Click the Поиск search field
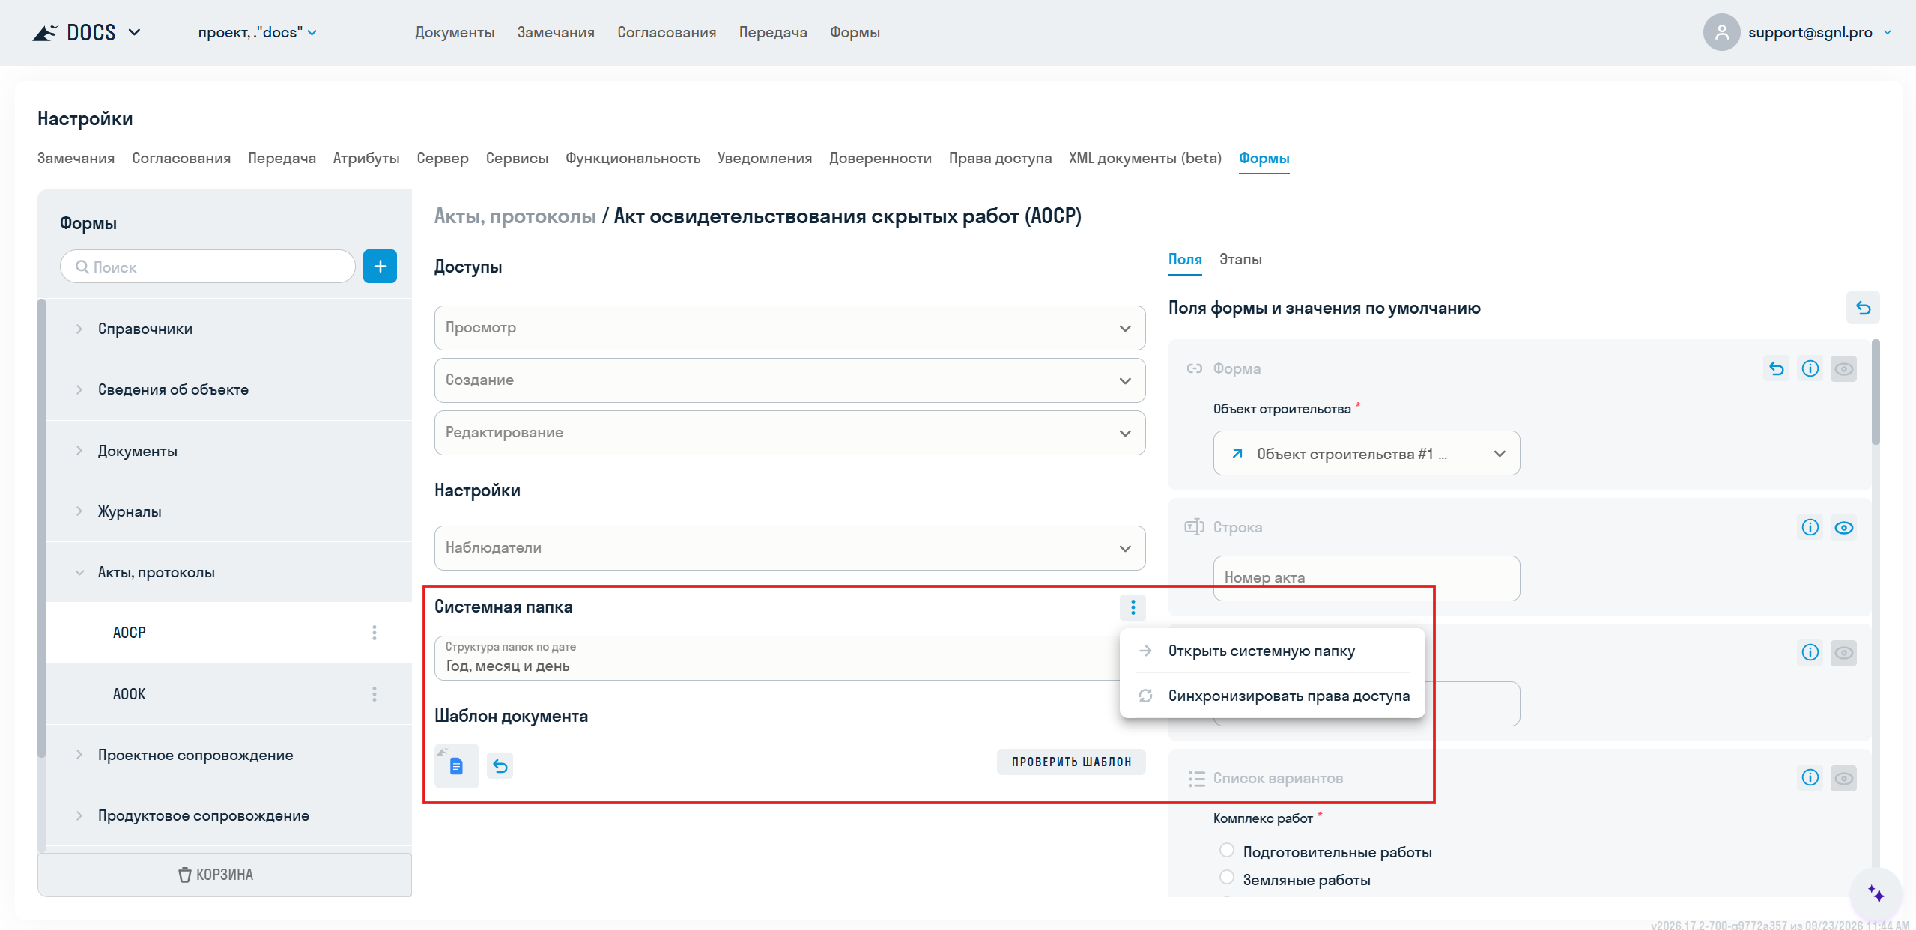Image resolution: width=1916 pixels, height=930 pixels. point(207,267)
